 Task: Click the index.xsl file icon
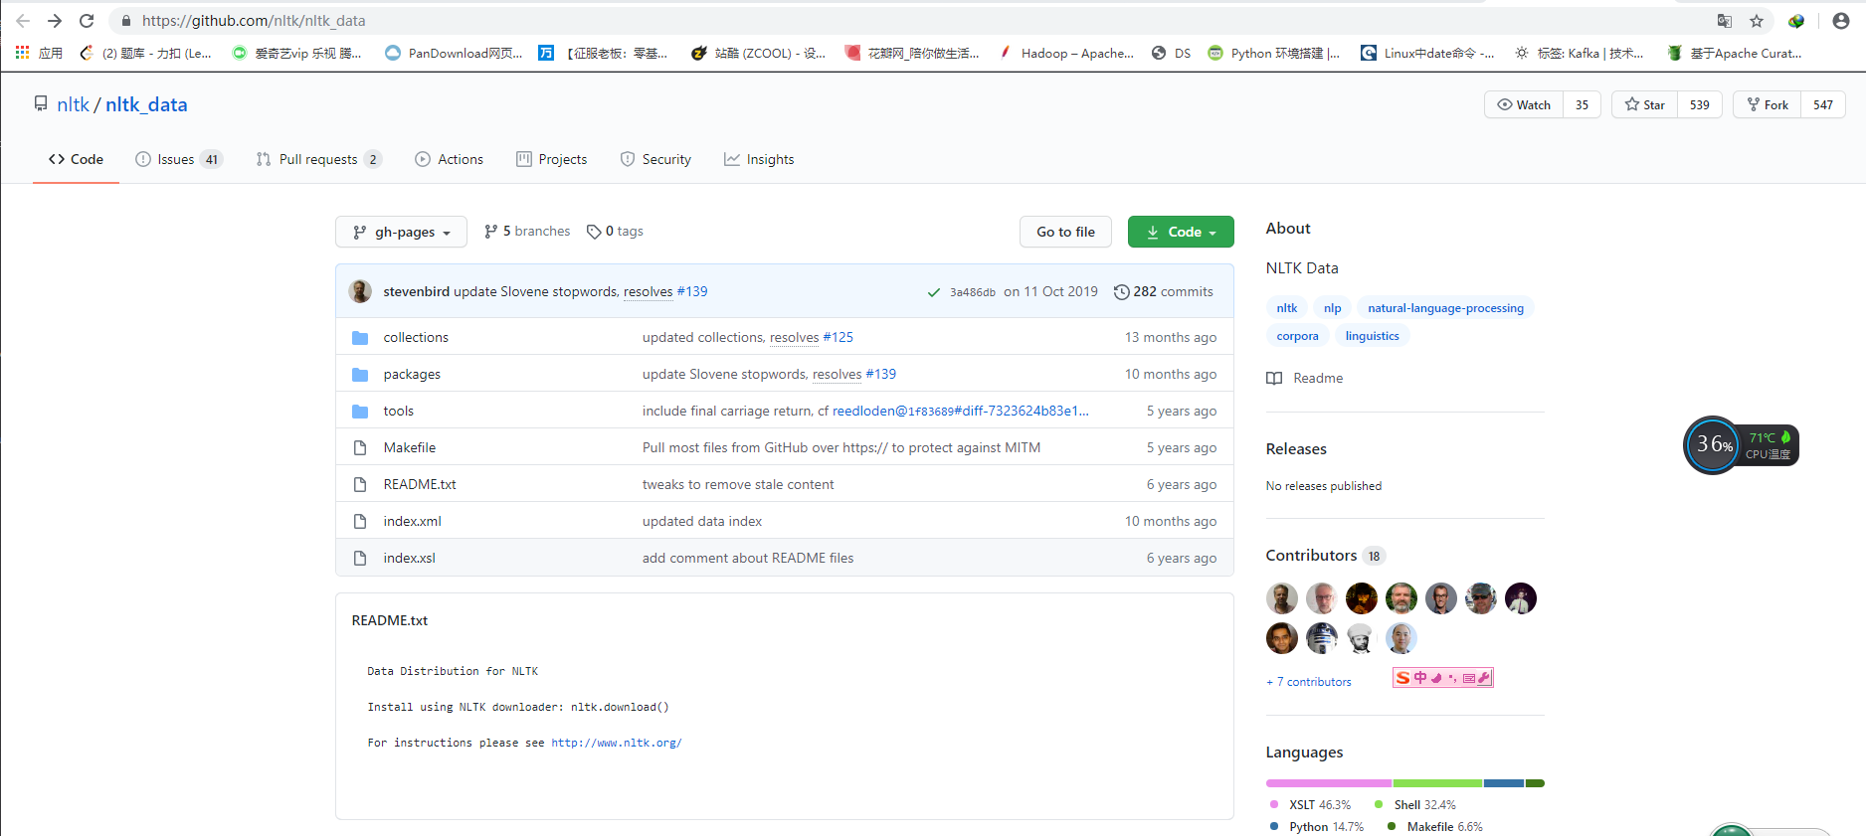tap(360, 559)
